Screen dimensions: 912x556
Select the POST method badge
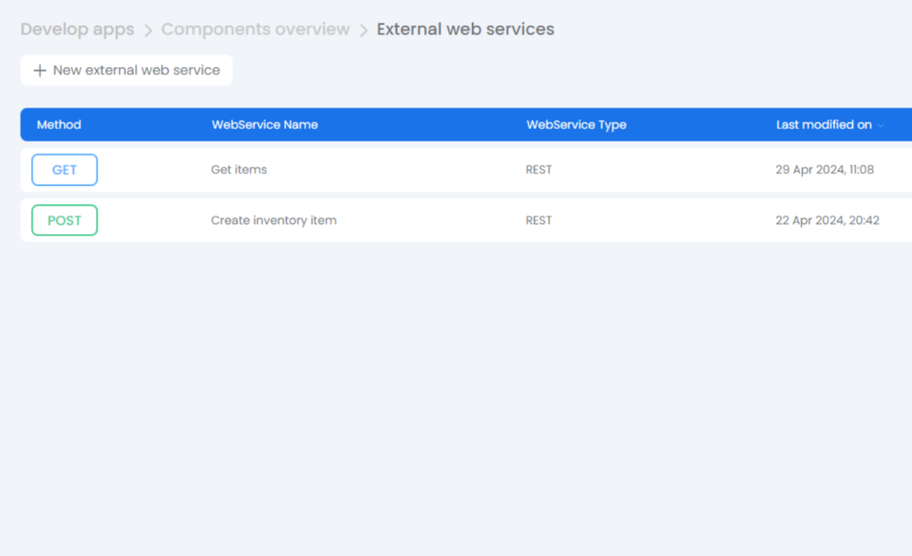(x=64, y=219)
